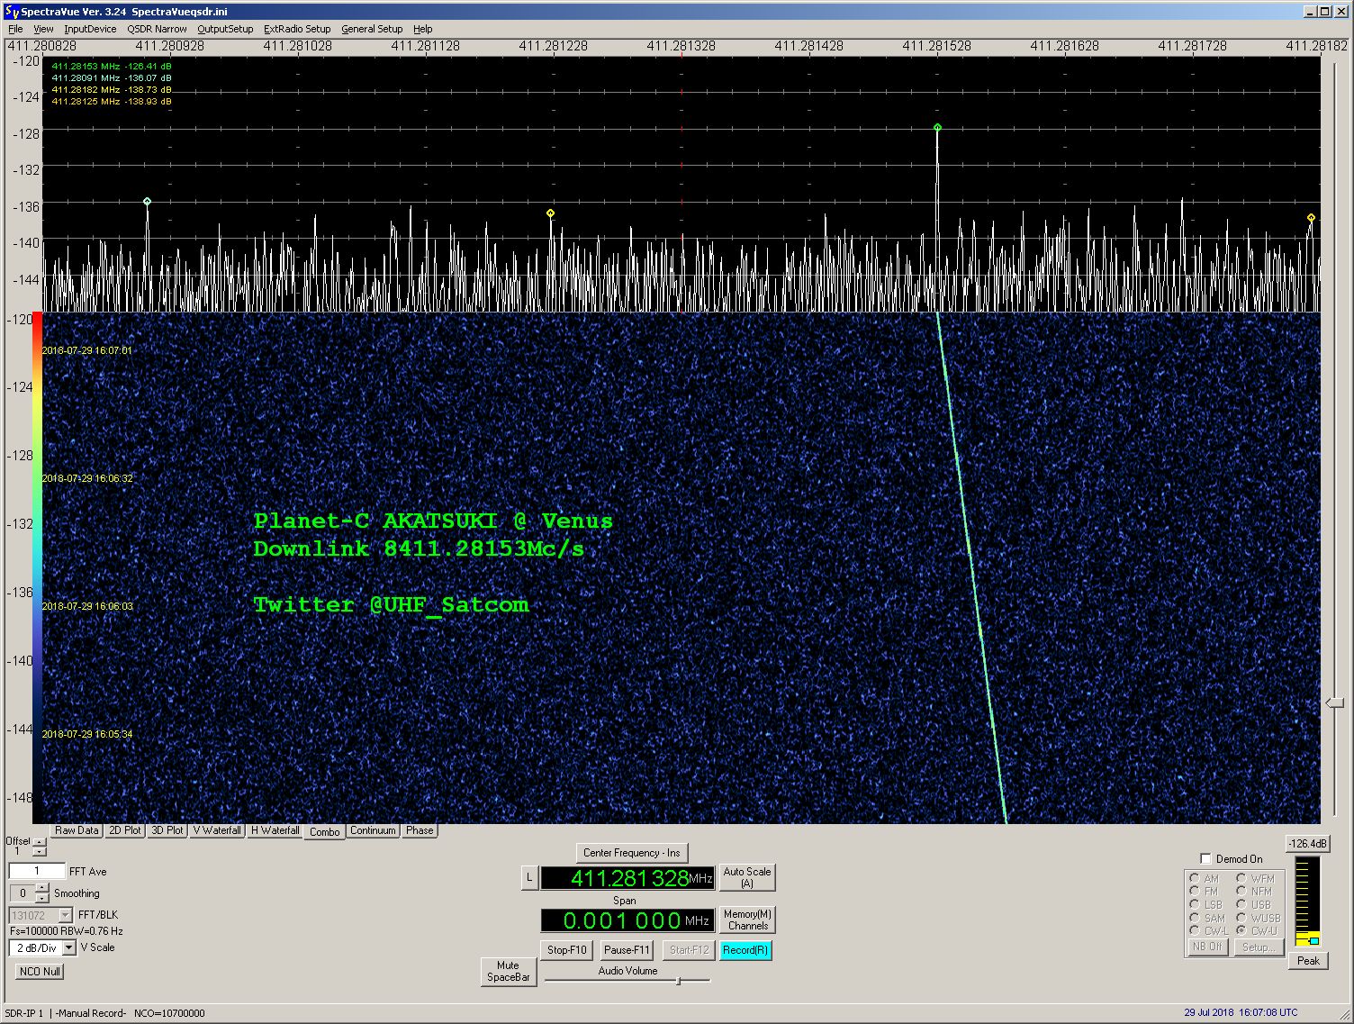Click the SpectraVue title bar icon
1354x1024 pixels.
[12, 11]
